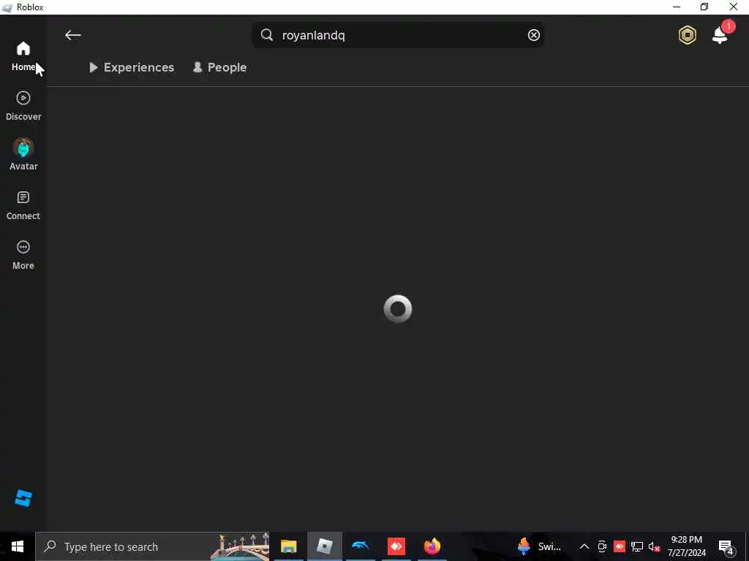Screen dimensions: 749x561
Task: Click the magnifier search icon
Action: click(x=266, y=35)
